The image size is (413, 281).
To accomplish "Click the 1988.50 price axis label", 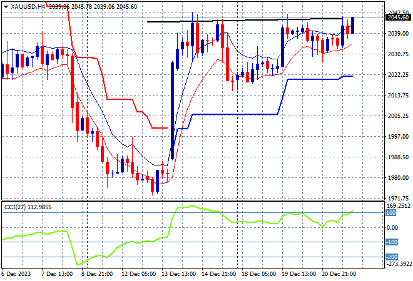I will [398, 157].
